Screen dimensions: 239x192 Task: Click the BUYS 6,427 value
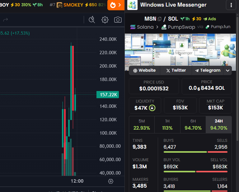coord(170,147)
